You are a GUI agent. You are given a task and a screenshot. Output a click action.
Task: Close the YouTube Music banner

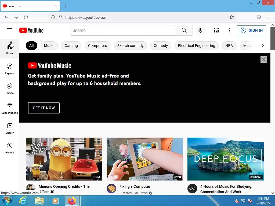click(264, 60)
